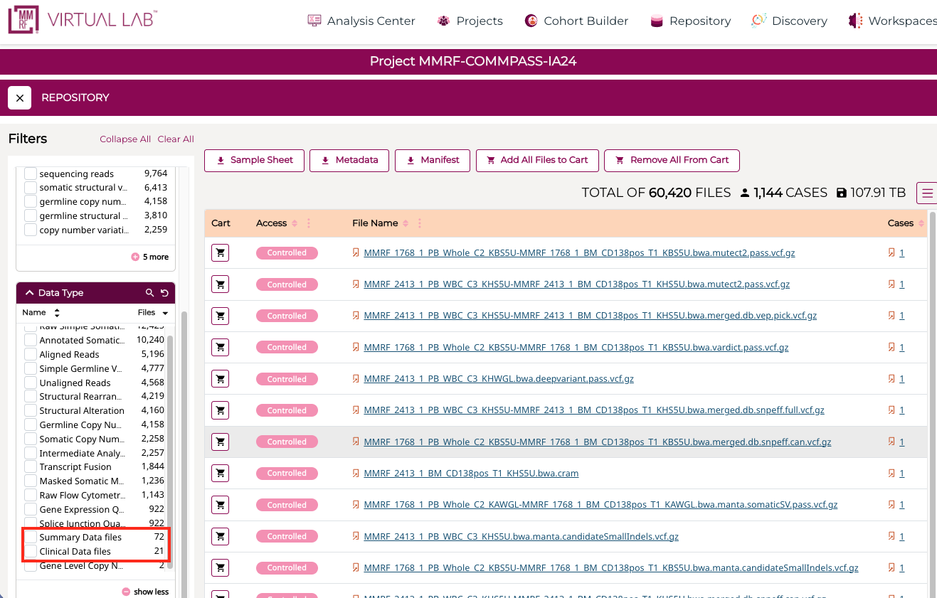Collapse the Data Type filter section

29,293
